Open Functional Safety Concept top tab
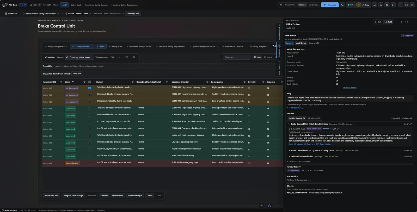The image size is (417, 212). click(x=96, y=5)
